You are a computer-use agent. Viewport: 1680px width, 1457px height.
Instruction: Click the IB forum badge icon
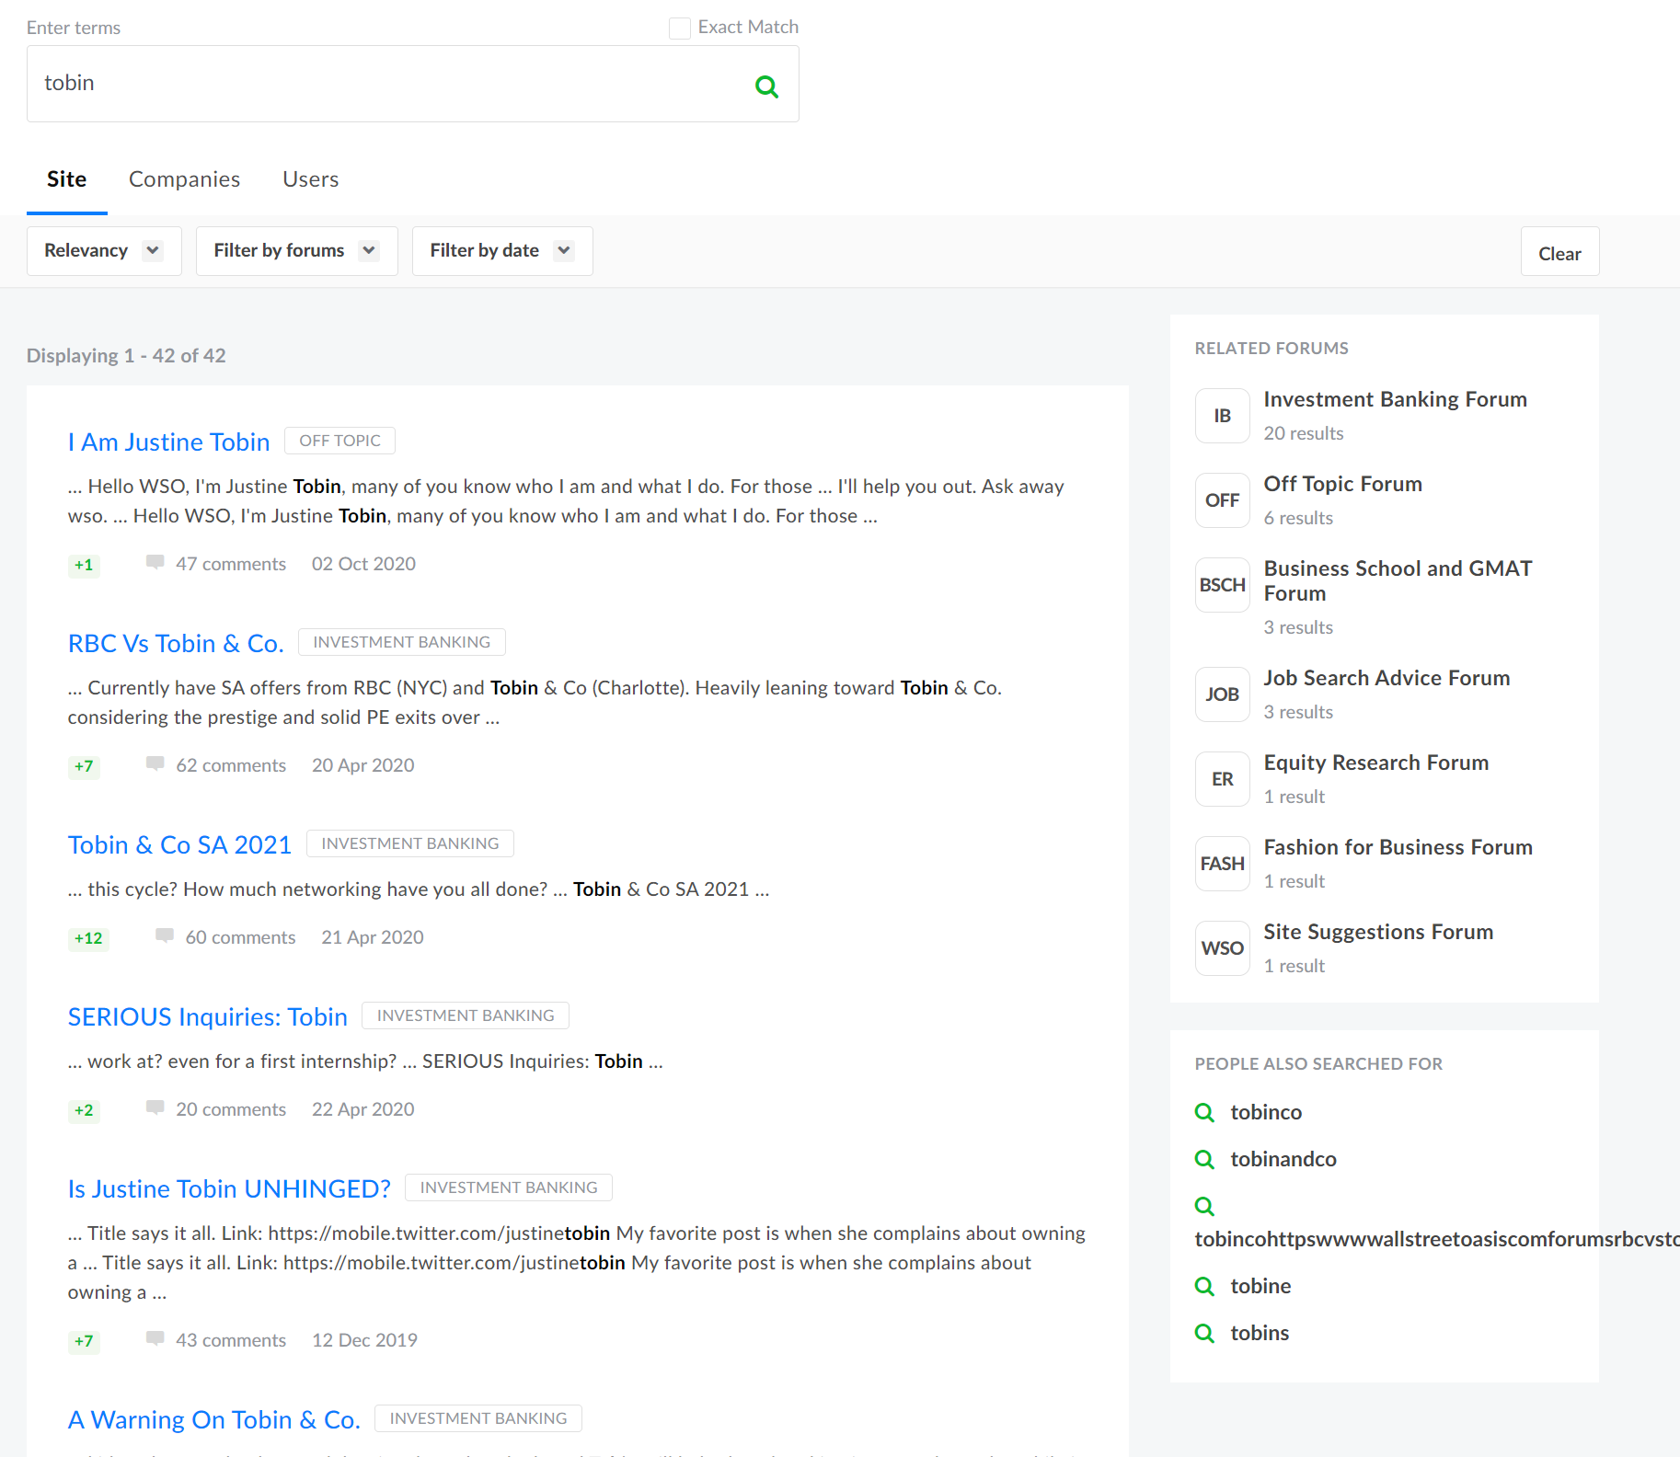pos(1222,416)
